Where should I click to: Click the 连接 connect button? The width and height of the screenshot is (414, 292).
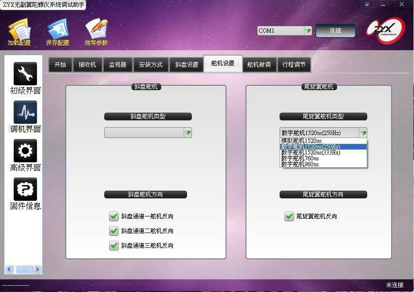(335, 31)
